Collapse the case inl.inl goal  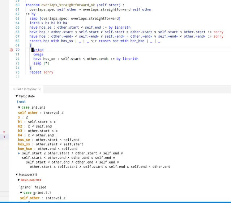20,108
